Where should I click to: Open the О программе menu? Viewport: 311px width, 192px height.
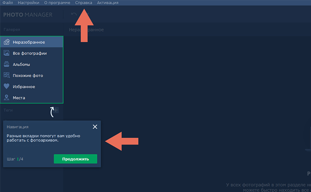57,3
